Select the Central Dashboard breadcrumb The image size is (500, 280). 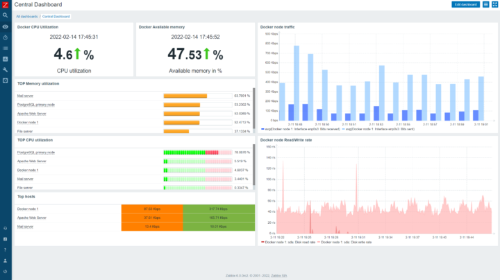(x=56, y=17)
